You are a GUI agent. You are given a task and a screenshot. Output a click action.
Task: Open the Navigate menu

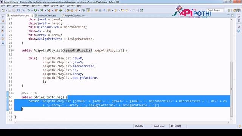click(x=36, y=6)
